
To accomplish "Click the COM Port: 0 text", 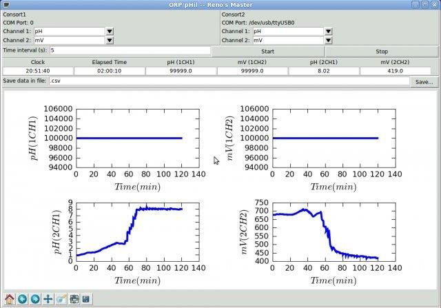I will 18,23.
